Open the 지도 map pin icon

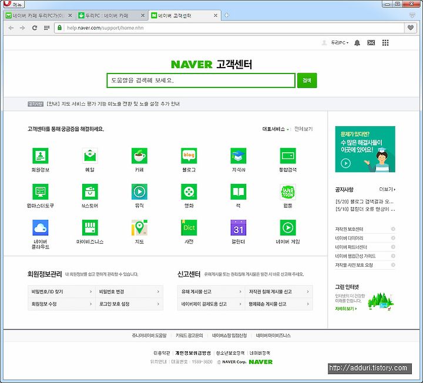coord(139,228)
